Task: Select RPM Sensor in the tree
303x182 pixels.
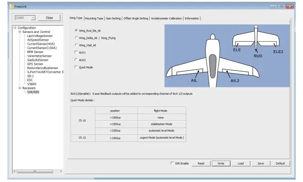Action: (x=35, y=52)
